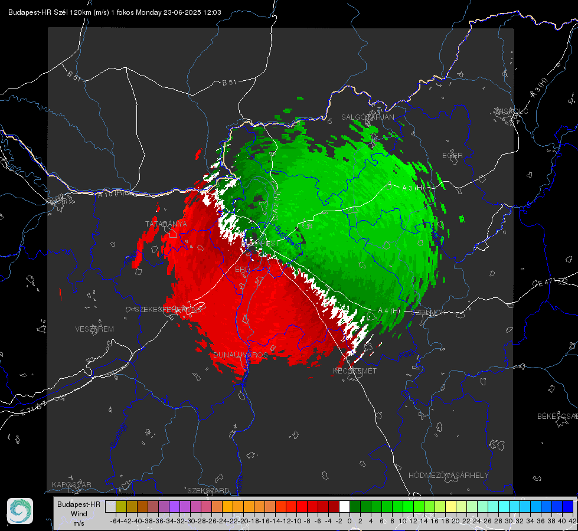Viewport: 578px width, 531px height.
Task: Select the VESZPREM city label
Action: (94, 329)
